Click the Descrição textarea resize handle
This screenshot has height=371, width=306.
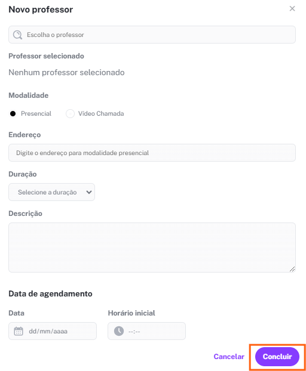pyautogui.click(x=292, y=269)
